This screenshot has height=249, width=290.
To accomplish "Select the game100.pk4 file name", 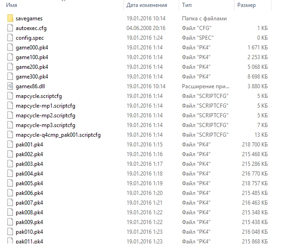I will [x=32, y=57].
